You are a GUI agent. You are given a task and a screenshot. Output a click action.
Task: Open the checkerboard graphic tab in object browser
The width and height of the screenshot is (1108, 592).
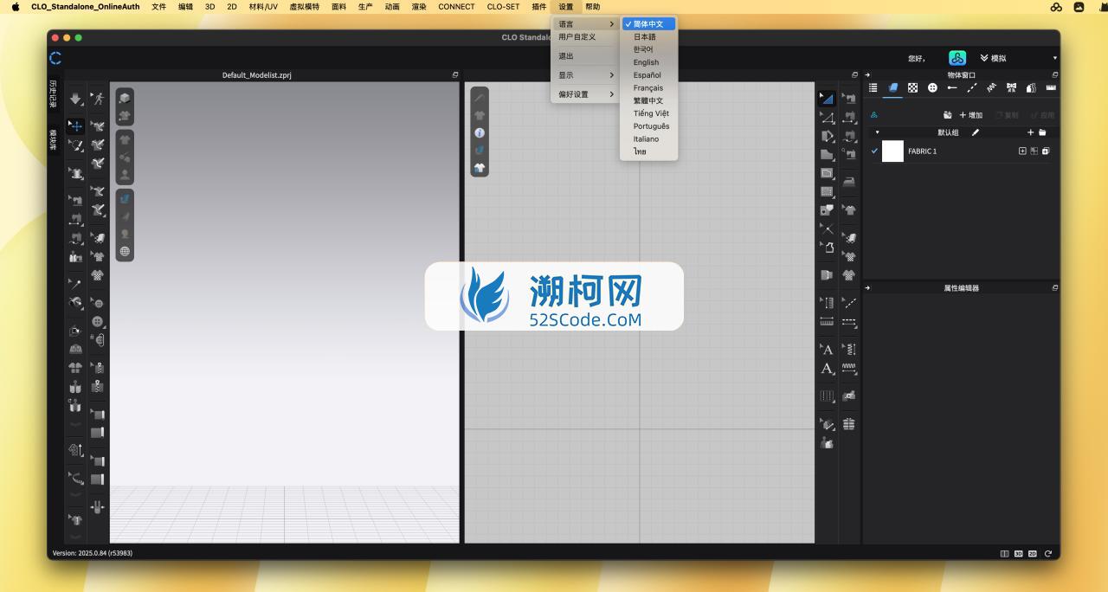click(x=912, y=87)
